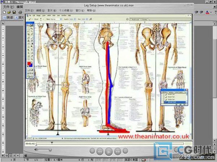Screen dimensions: 217x162
Task: Click the spelling status icon in status bar
Action: click(x=144, y=160)
